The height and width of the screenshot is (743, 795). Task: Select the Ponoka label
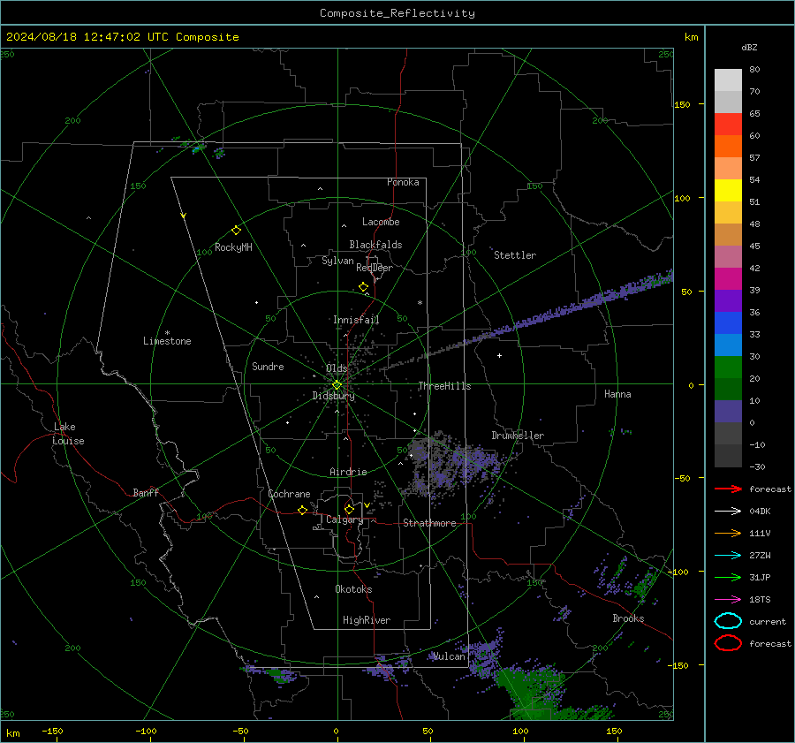click(x=403, y=182)
